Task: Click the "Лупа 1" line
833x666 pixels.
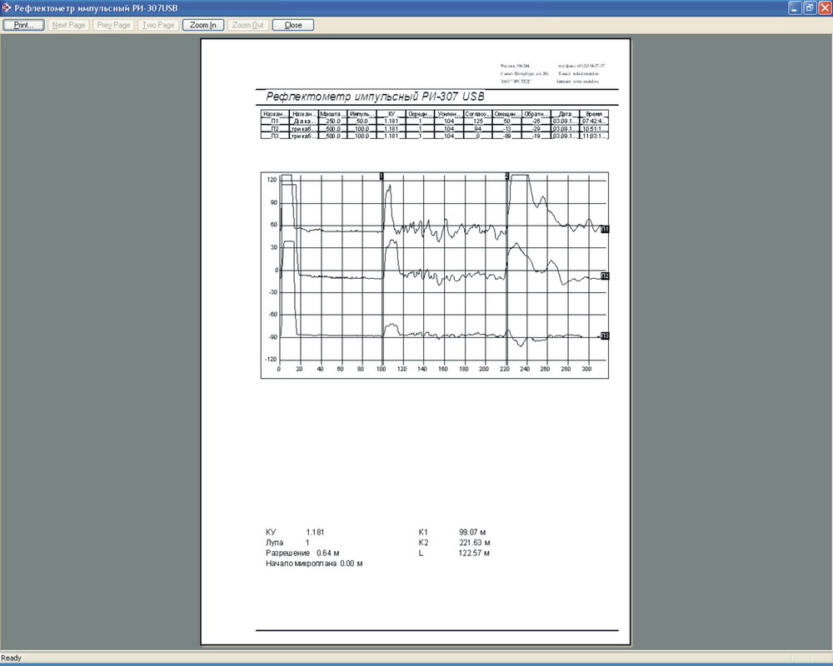Action: tap(287, 543)
